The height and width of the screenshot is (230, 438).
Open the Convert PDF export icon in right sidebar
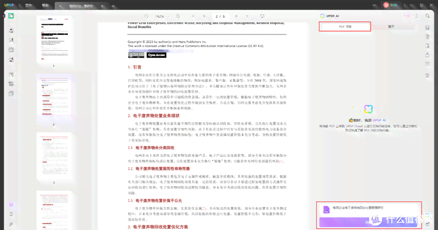[427, 37]
